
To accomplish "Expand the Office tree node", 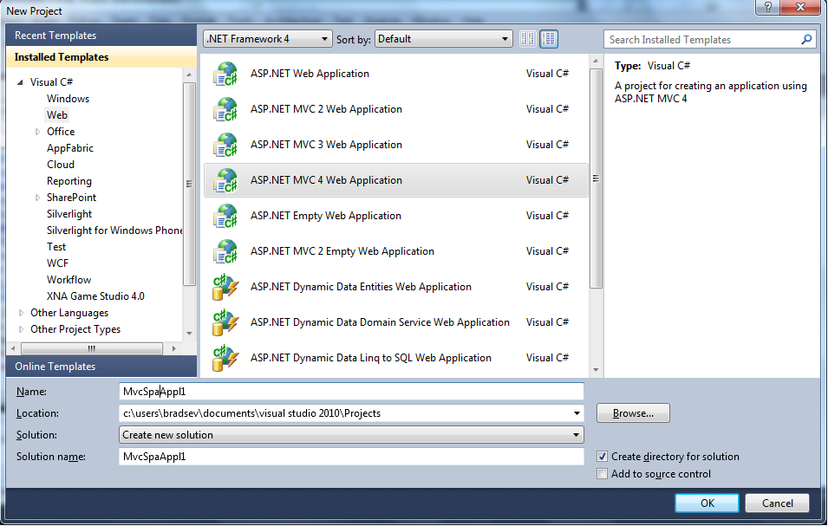I will 37,132.
